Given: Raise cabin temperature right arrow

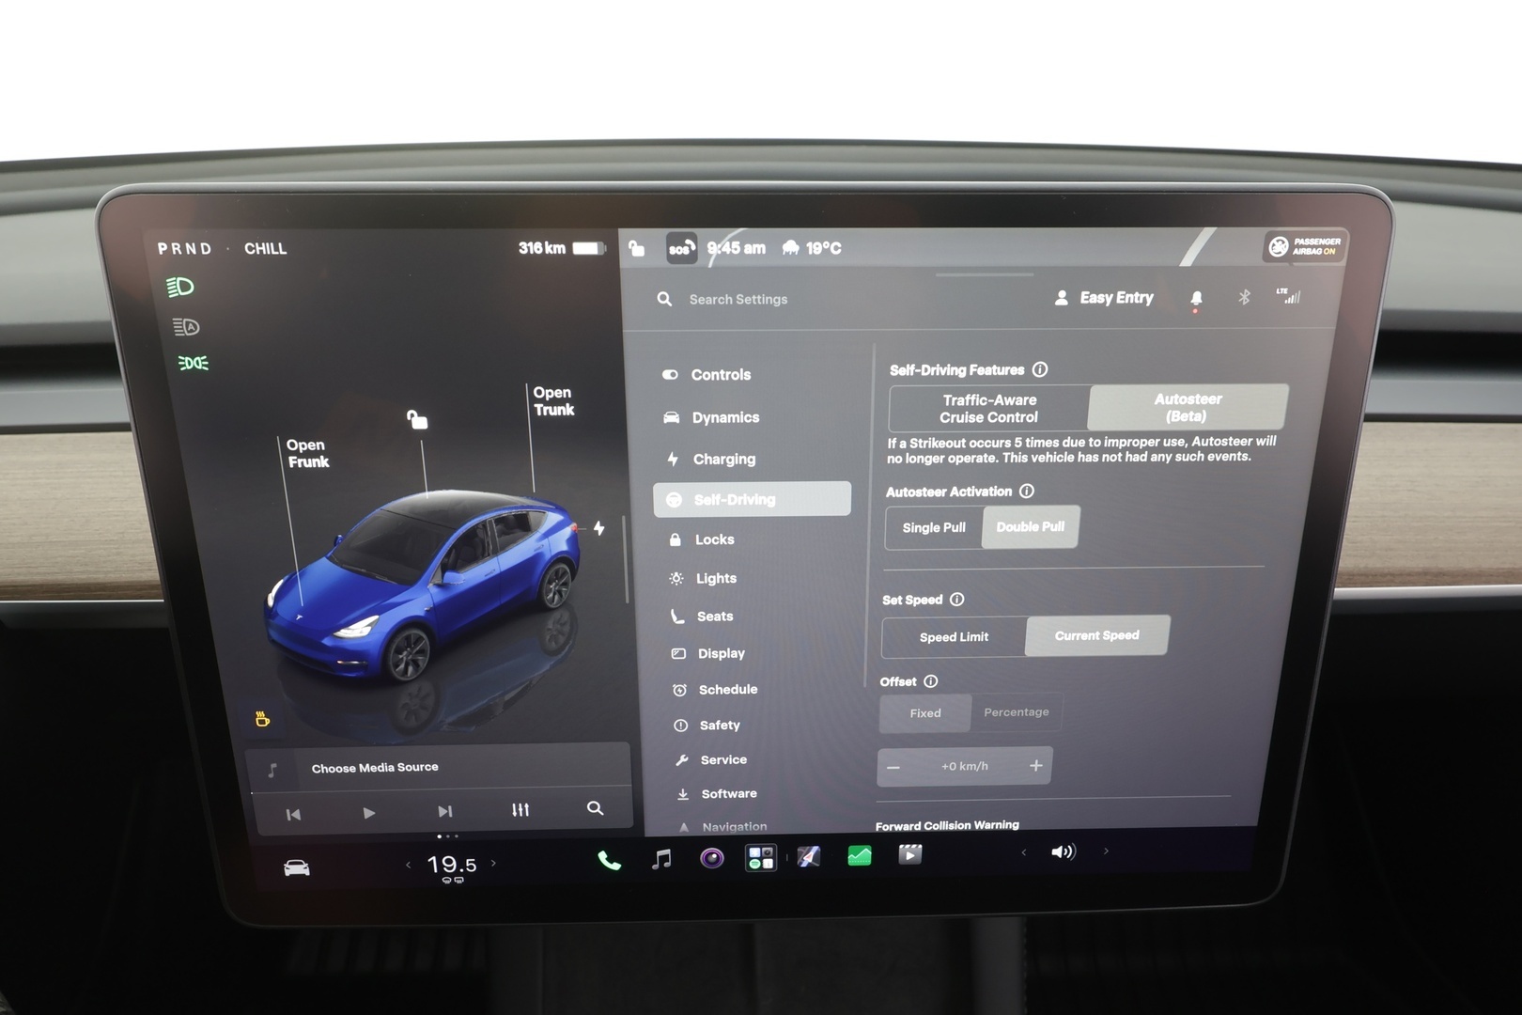Looking at the screenshot, I should pos(493,863).
